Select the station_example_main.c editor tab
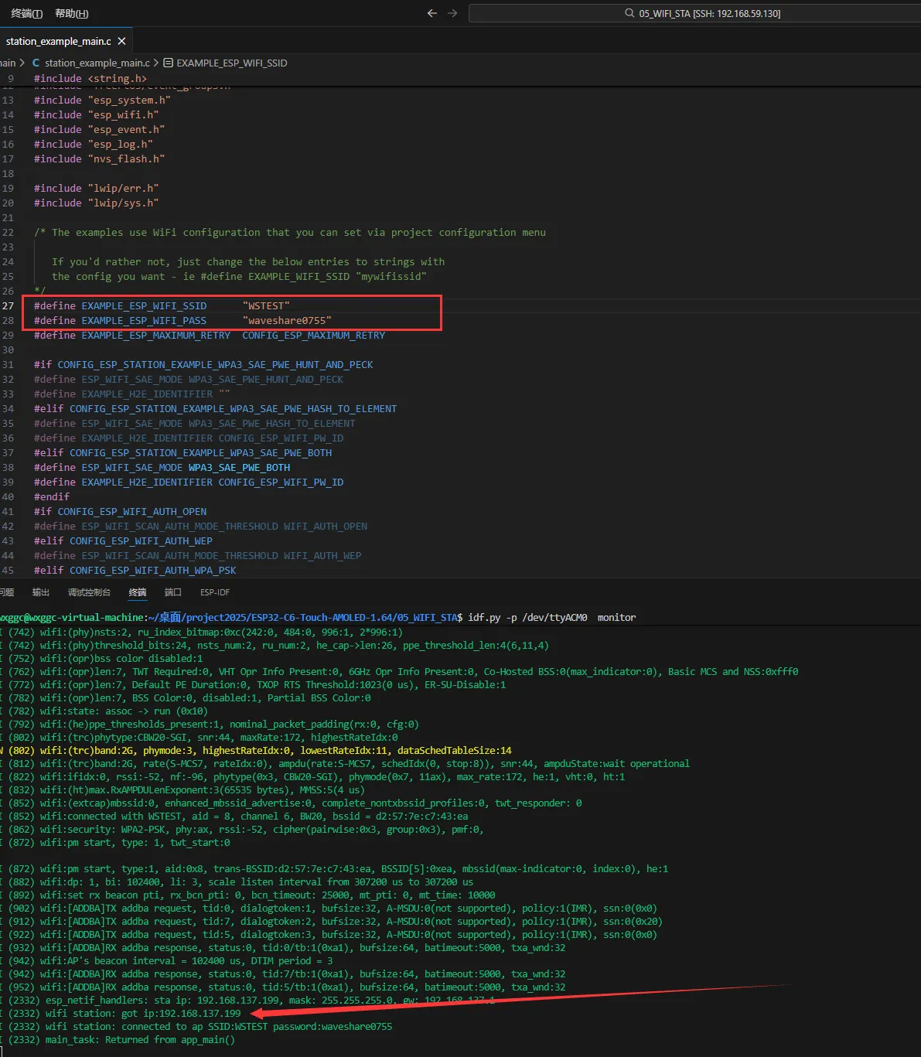This screenshot has height=1057, width=921. [x=58, y=41]
